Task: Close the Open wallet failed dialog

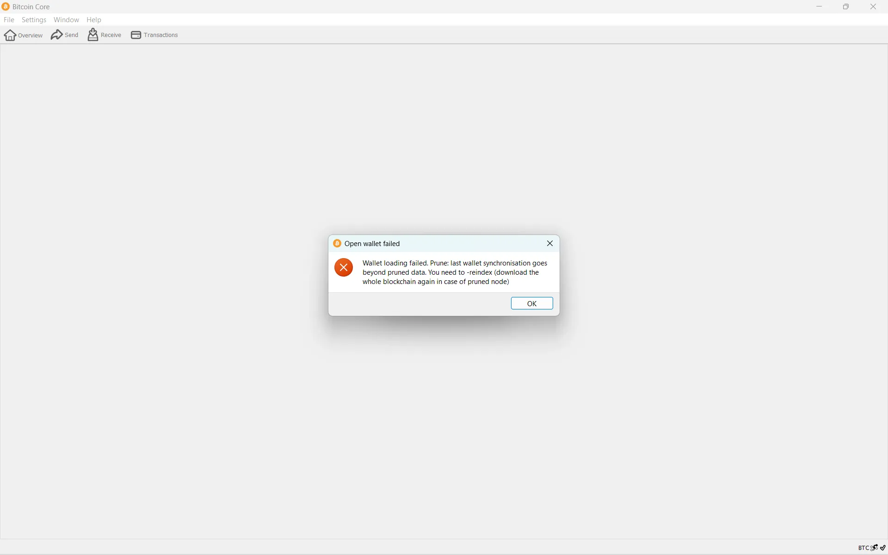Action: pyautogui.click(x=550, y=244)
